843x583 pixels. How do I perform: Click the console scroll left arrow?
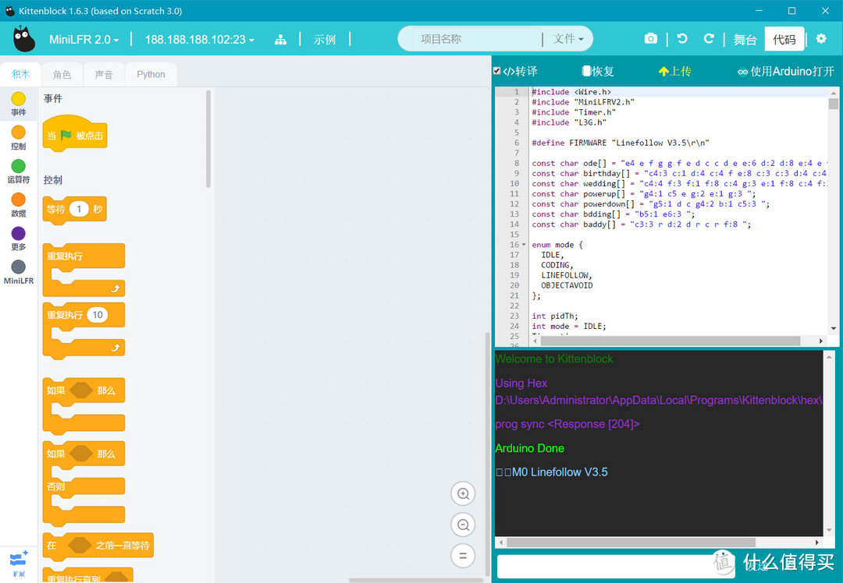click(x=501, y=542)
